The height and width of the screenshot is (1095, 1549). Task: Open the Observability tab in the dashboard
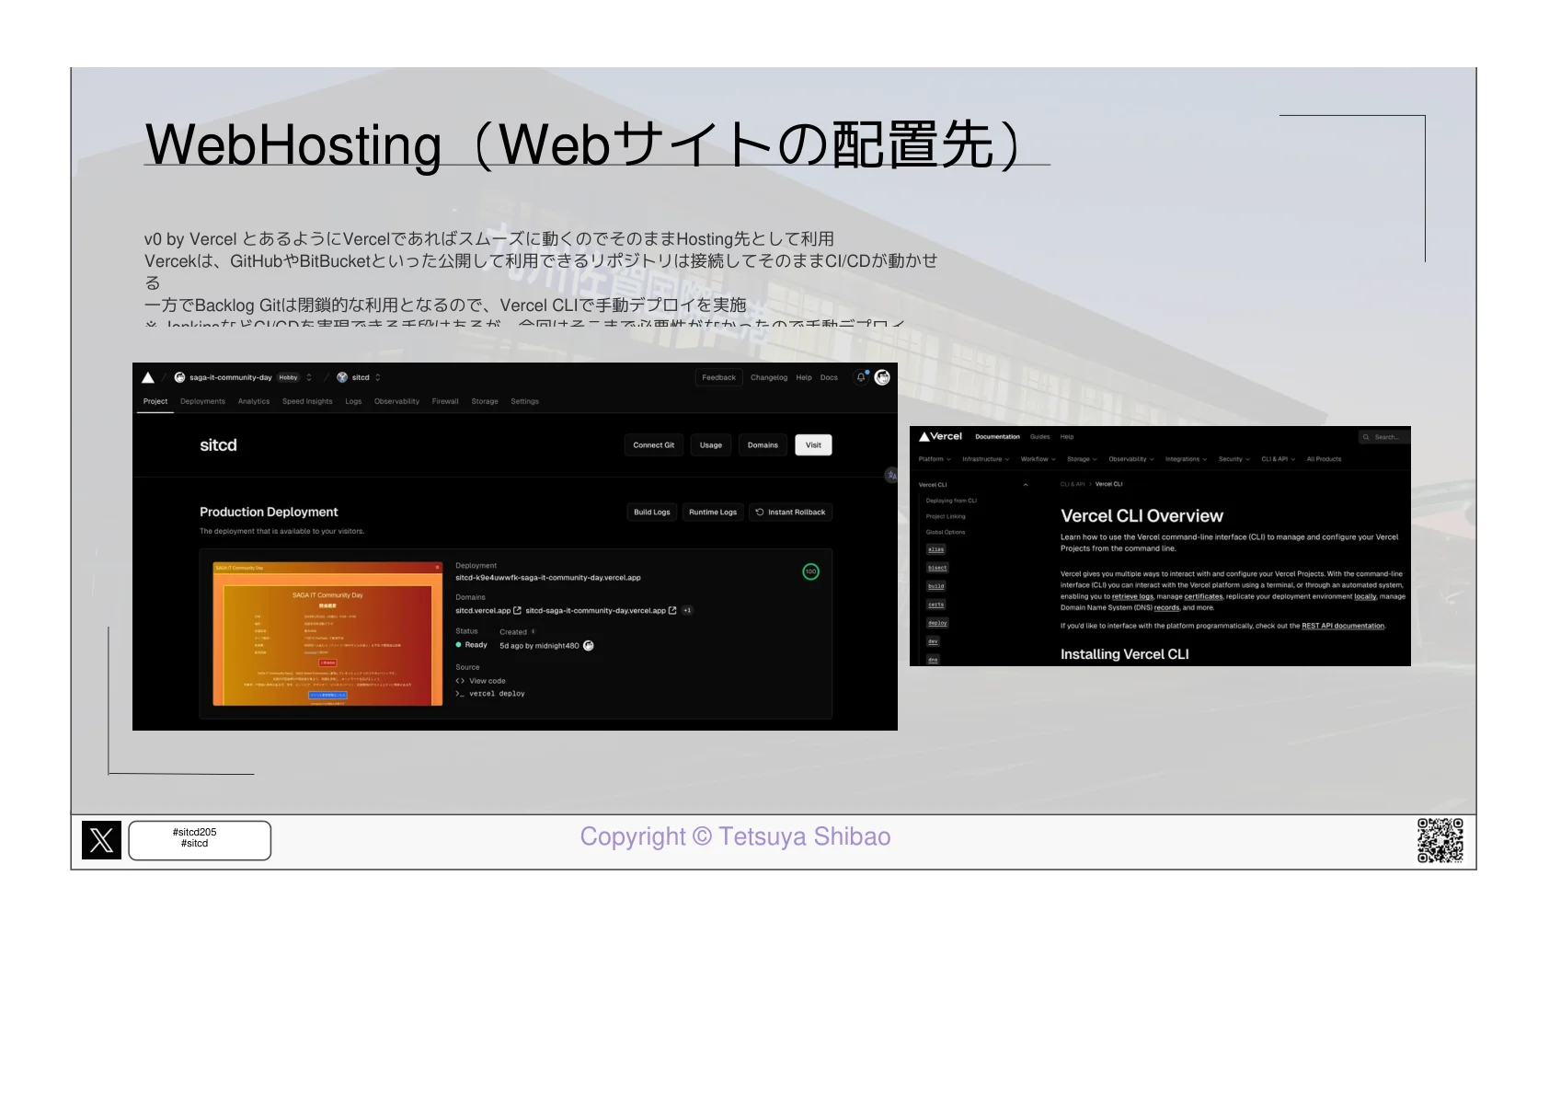pyautogui.click(x=396, y=401)
